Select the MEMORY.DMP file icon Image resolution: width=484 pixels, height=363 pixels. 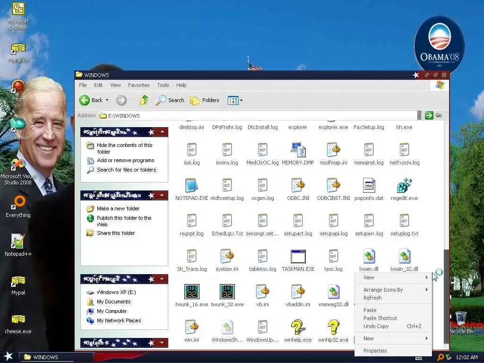(298, 150)
